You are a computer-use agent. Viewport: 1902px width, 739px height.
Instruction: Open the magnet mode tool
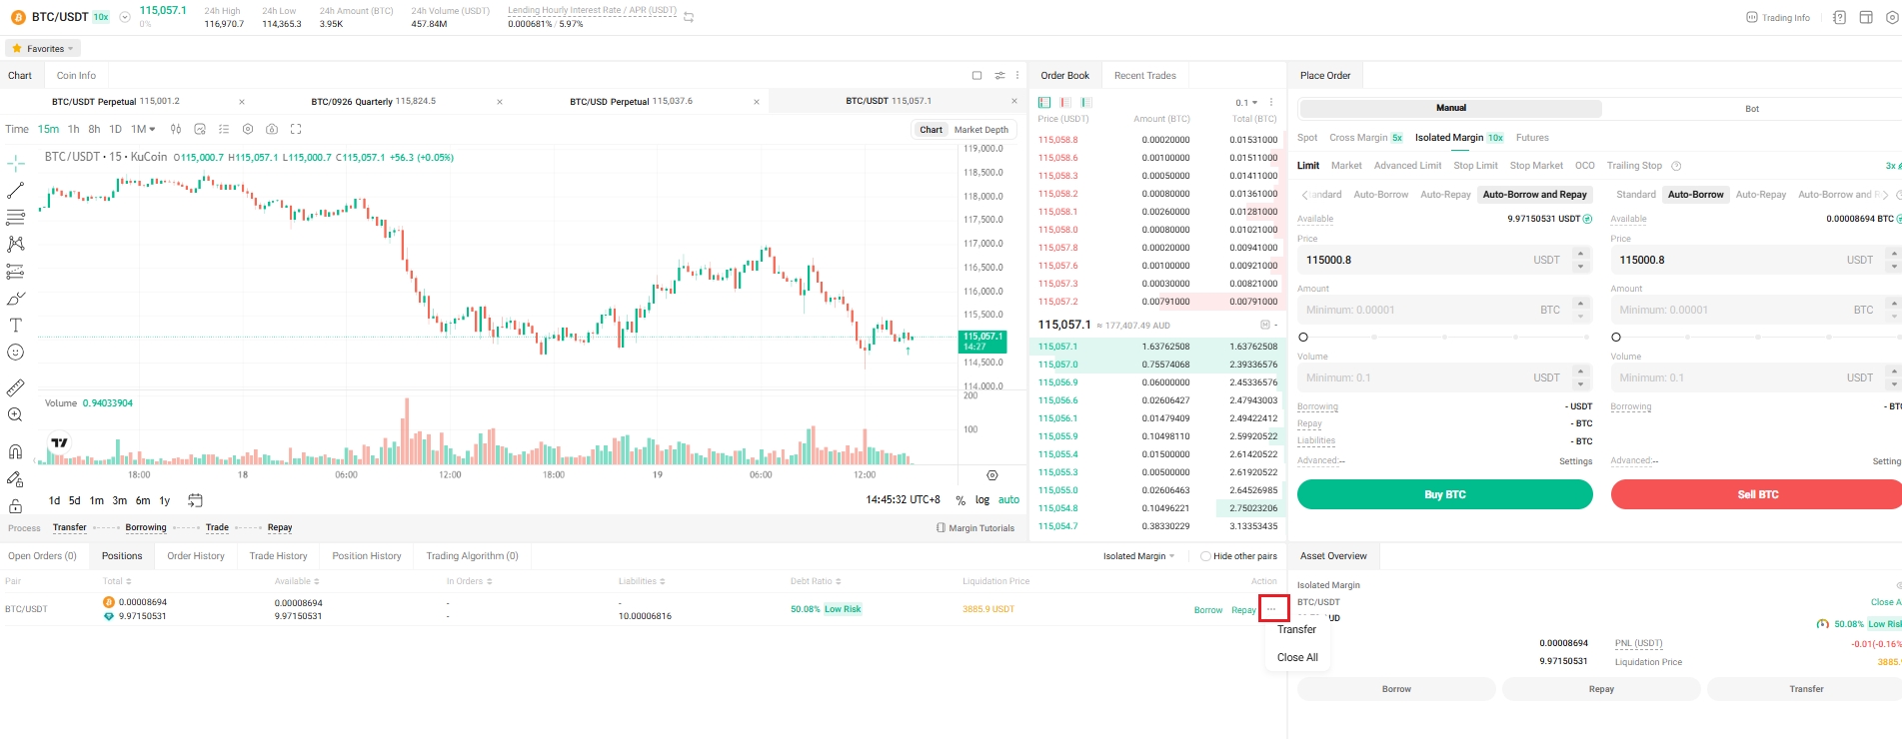point(15,451)
